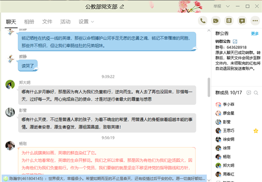This screenshot has height=182, width=262.
Task: Open 陈瀚宇's notification message at bottom
Action: (x=104, y=179)
